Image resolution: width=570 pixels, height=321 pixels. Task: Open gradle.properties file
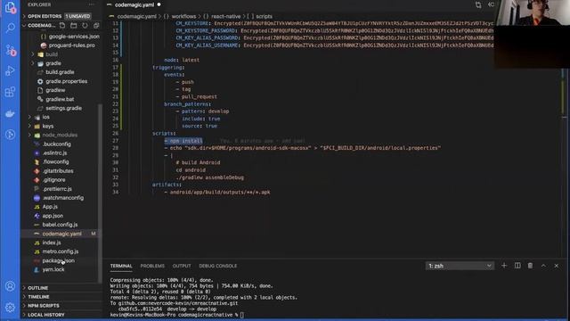[66, 81]
